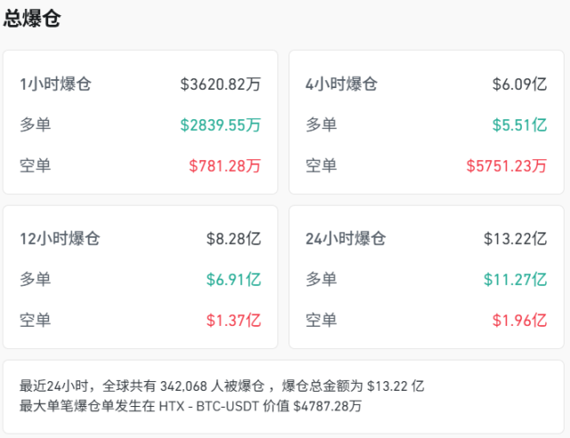570x438 pixels.
Task: Click the 12-hour total $8.28亿
Action: pos(233,239)
